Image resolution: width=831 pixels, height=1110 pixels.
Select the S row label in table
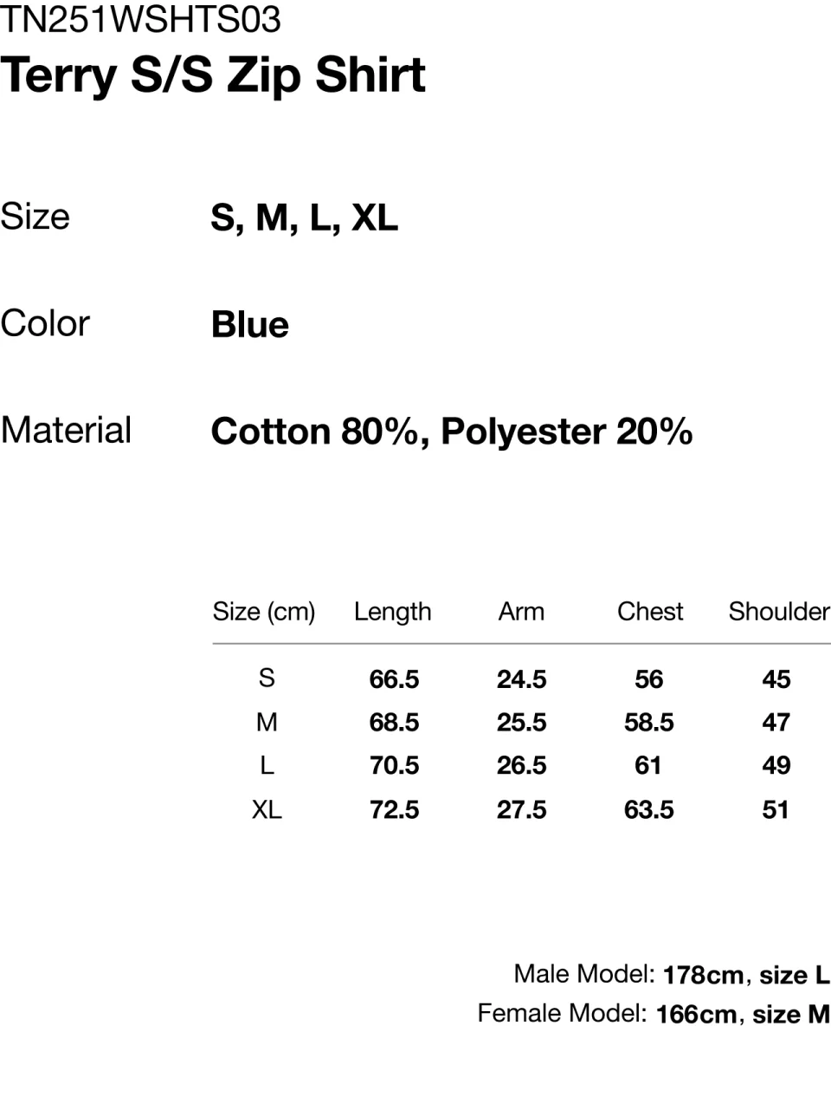(x=267, y=678)
